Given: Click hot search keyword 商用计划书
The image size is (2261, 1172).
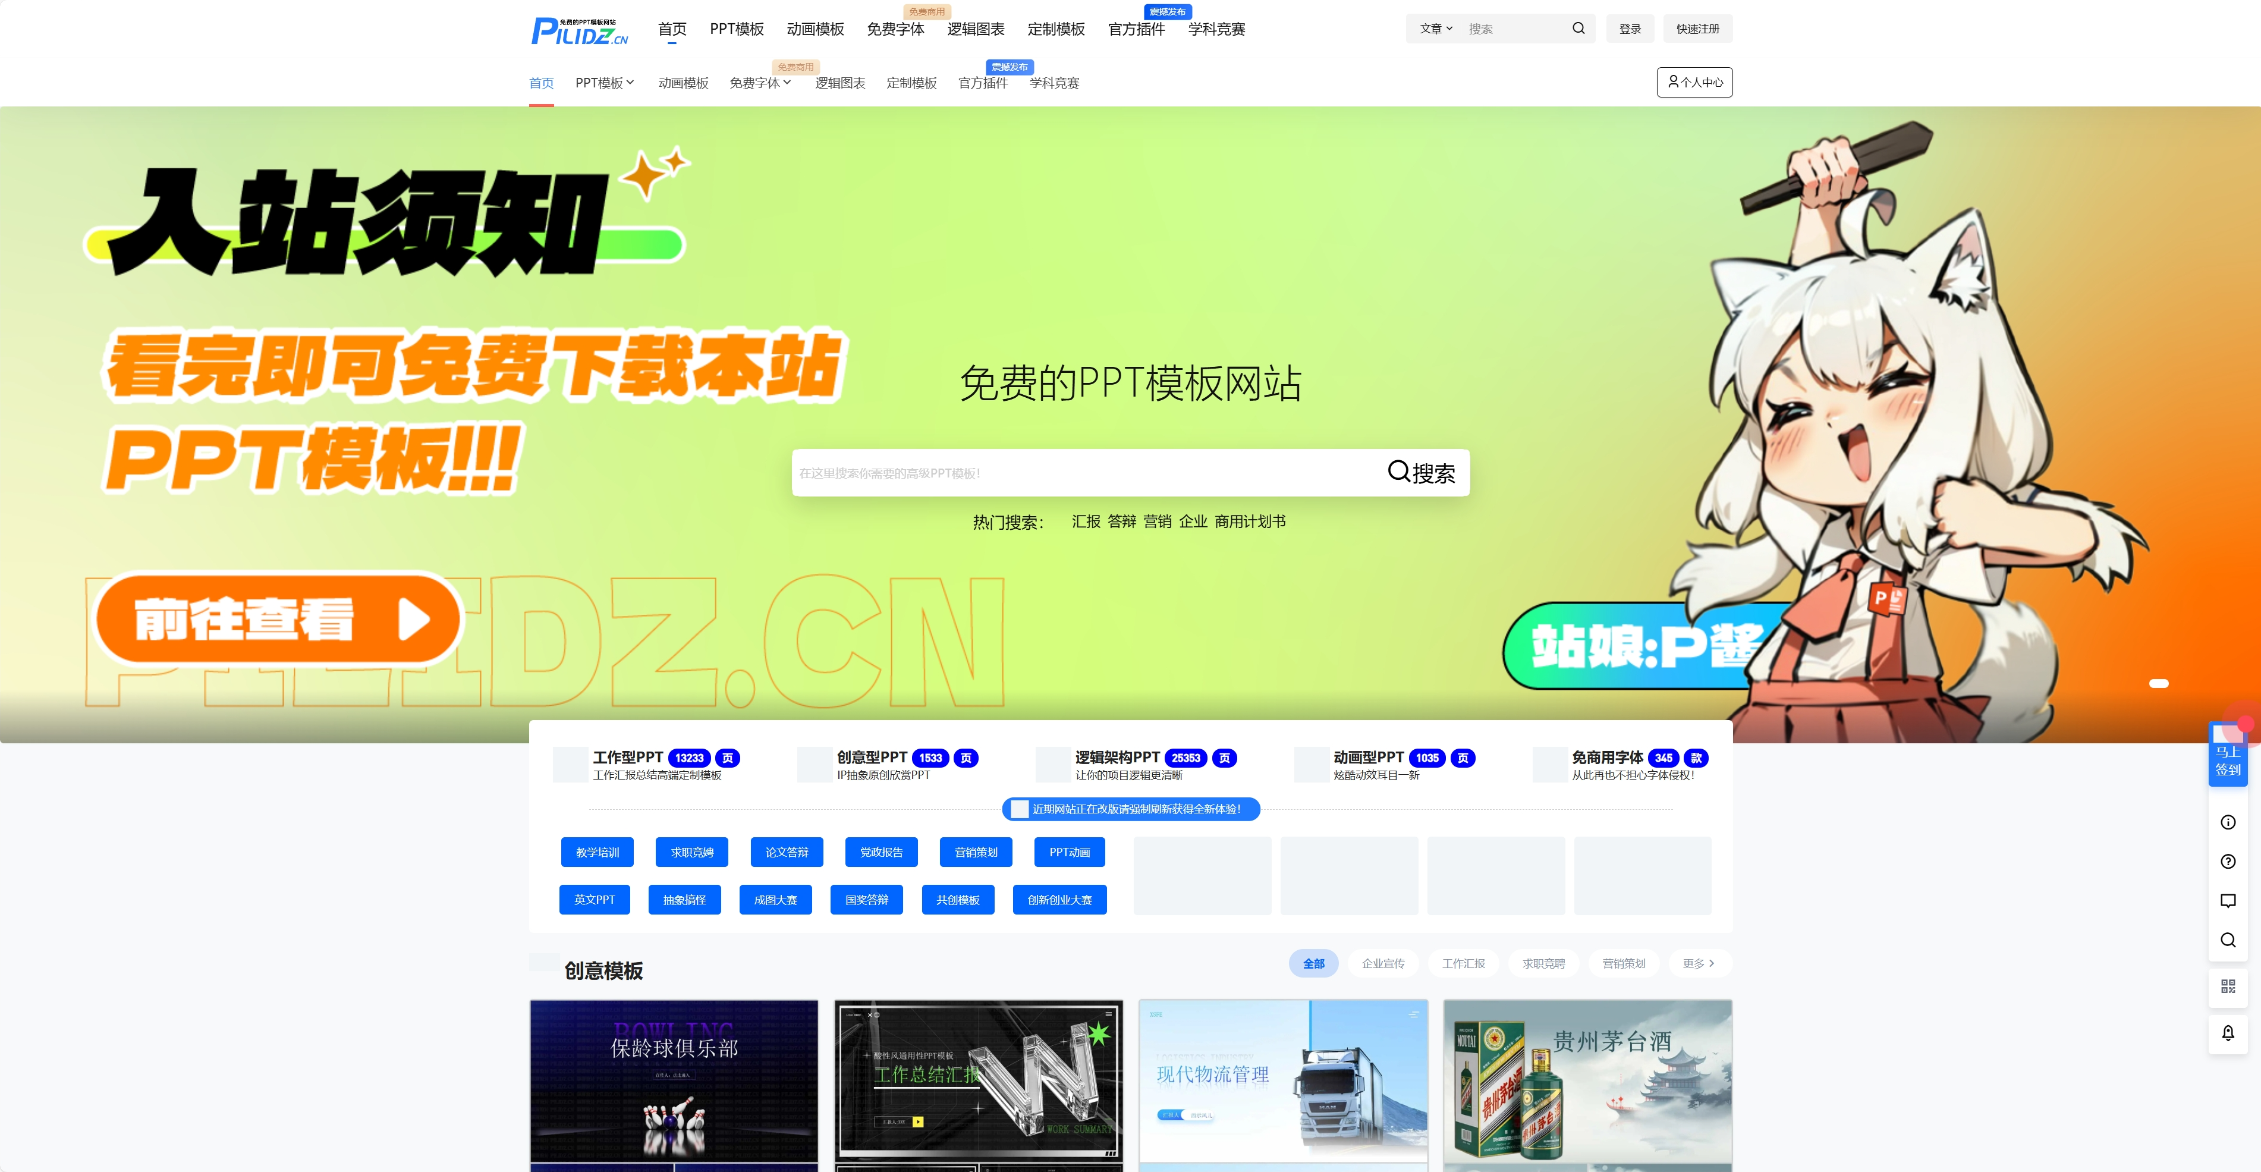Looking at the screenshot, I should 1250,521.
